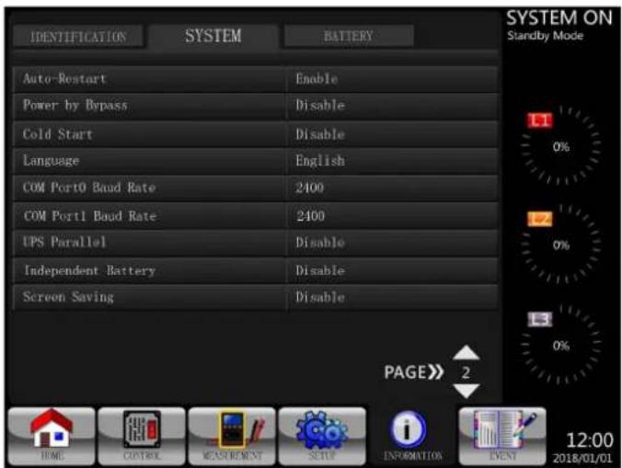Select the L2 load indicator label
The height and width of the screenshot is (468, 622).
coord(540,219)
